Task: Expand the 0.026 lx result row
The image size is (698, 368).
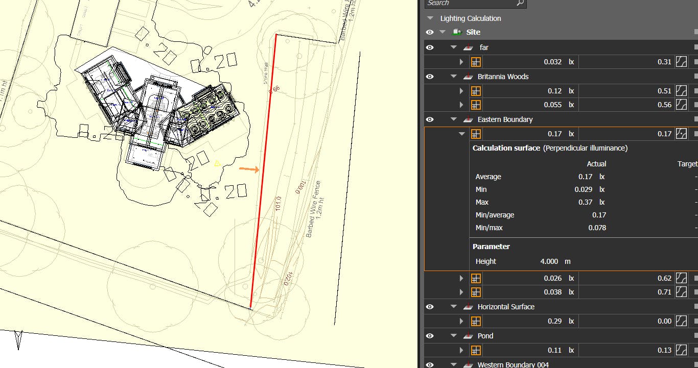Action: [461, 278]
